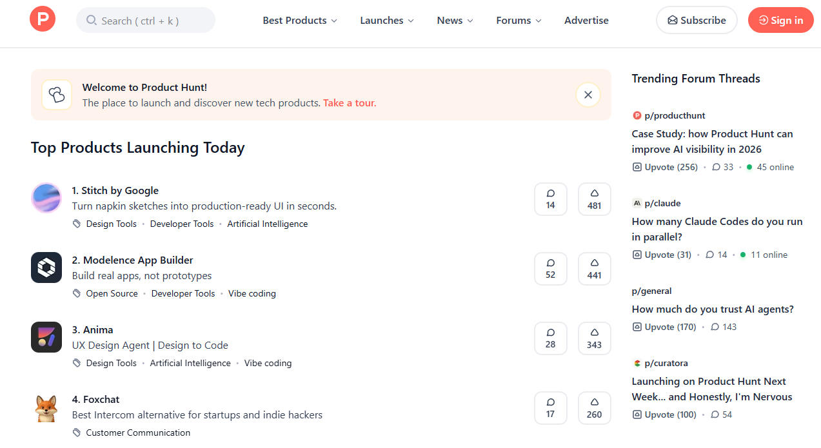Upvote Anima with the 343 button

594,338
